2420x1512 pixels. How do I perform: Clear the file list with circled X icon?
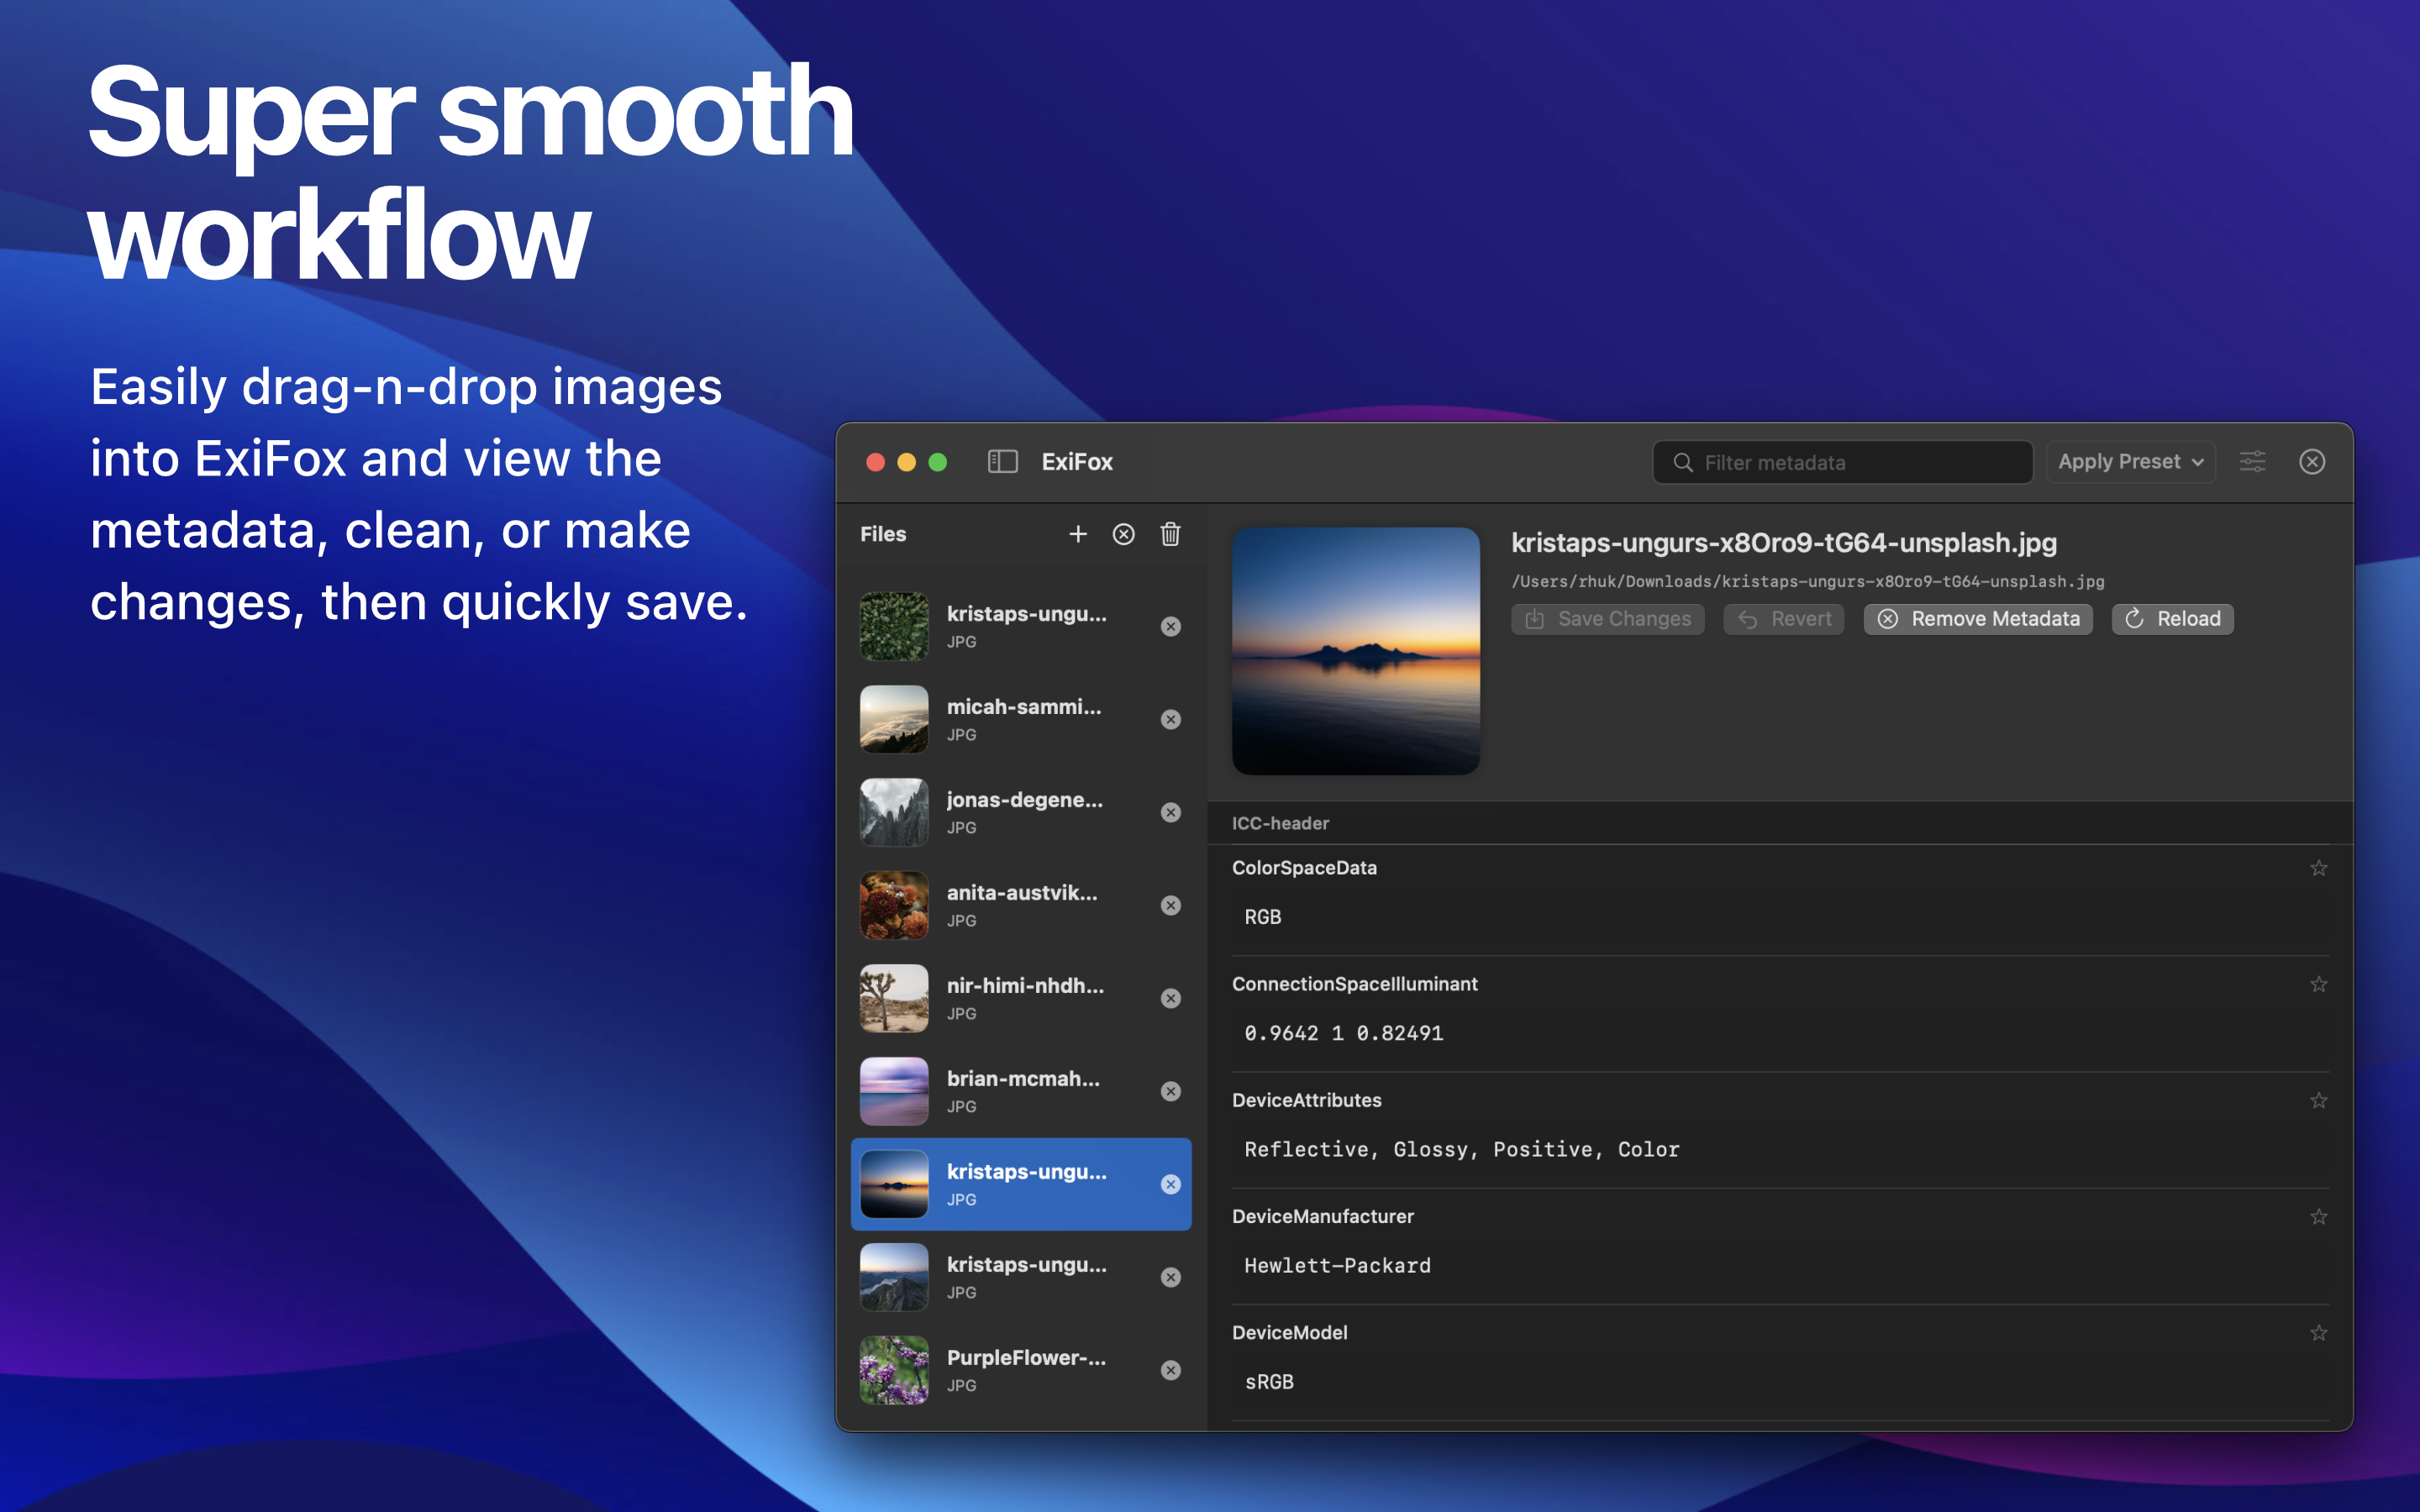point(1123,534)
